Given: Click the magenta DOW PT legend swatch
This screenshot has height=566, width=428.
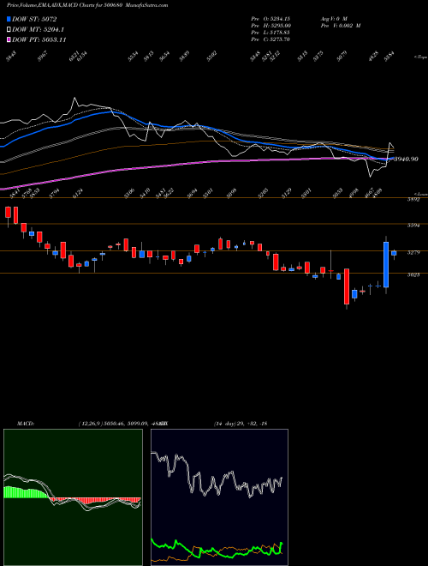Looking at the screenshot, I should click(x=9, y=39).
